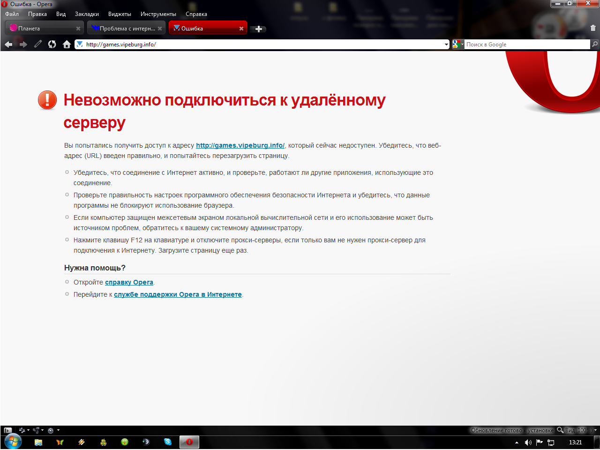Screen dimensions: 600x450
Task: Expand the Opera Unite dropdown arrow
Action: point(43,430)
